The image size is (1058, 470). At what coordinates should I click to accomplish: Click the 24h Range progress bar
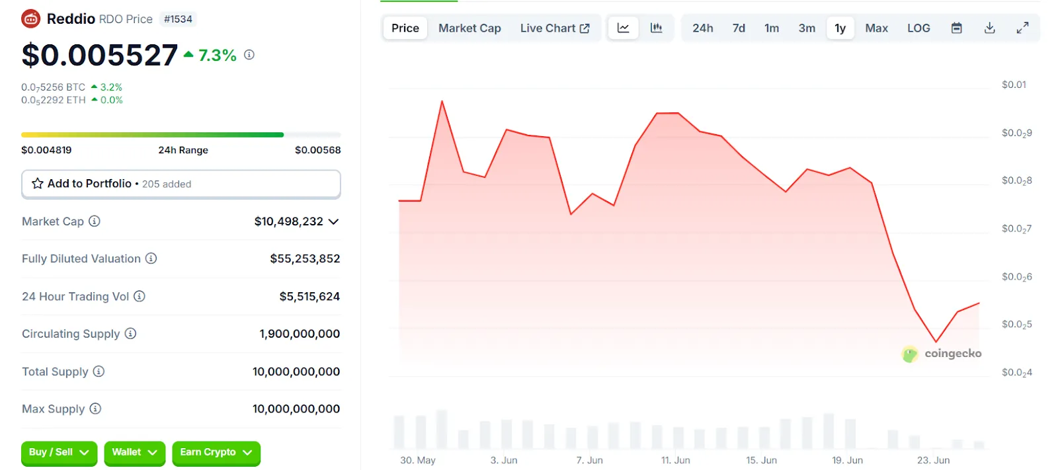tap(181, 135)
